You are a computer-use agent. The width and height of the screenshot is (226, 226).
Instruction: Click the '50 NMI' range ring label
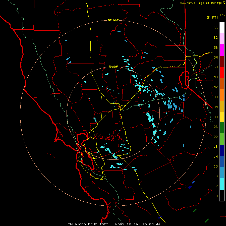113,67
